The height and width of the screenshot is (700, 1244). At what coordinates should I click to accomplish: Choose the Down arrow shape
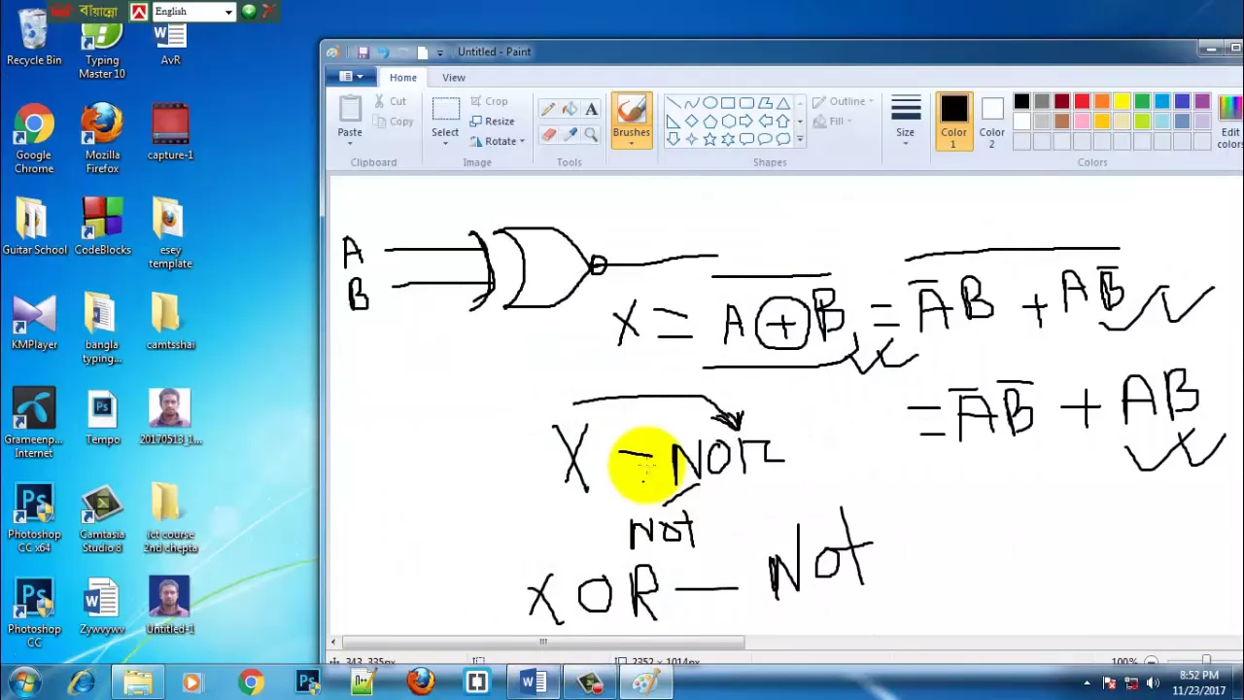coord(674,139)
